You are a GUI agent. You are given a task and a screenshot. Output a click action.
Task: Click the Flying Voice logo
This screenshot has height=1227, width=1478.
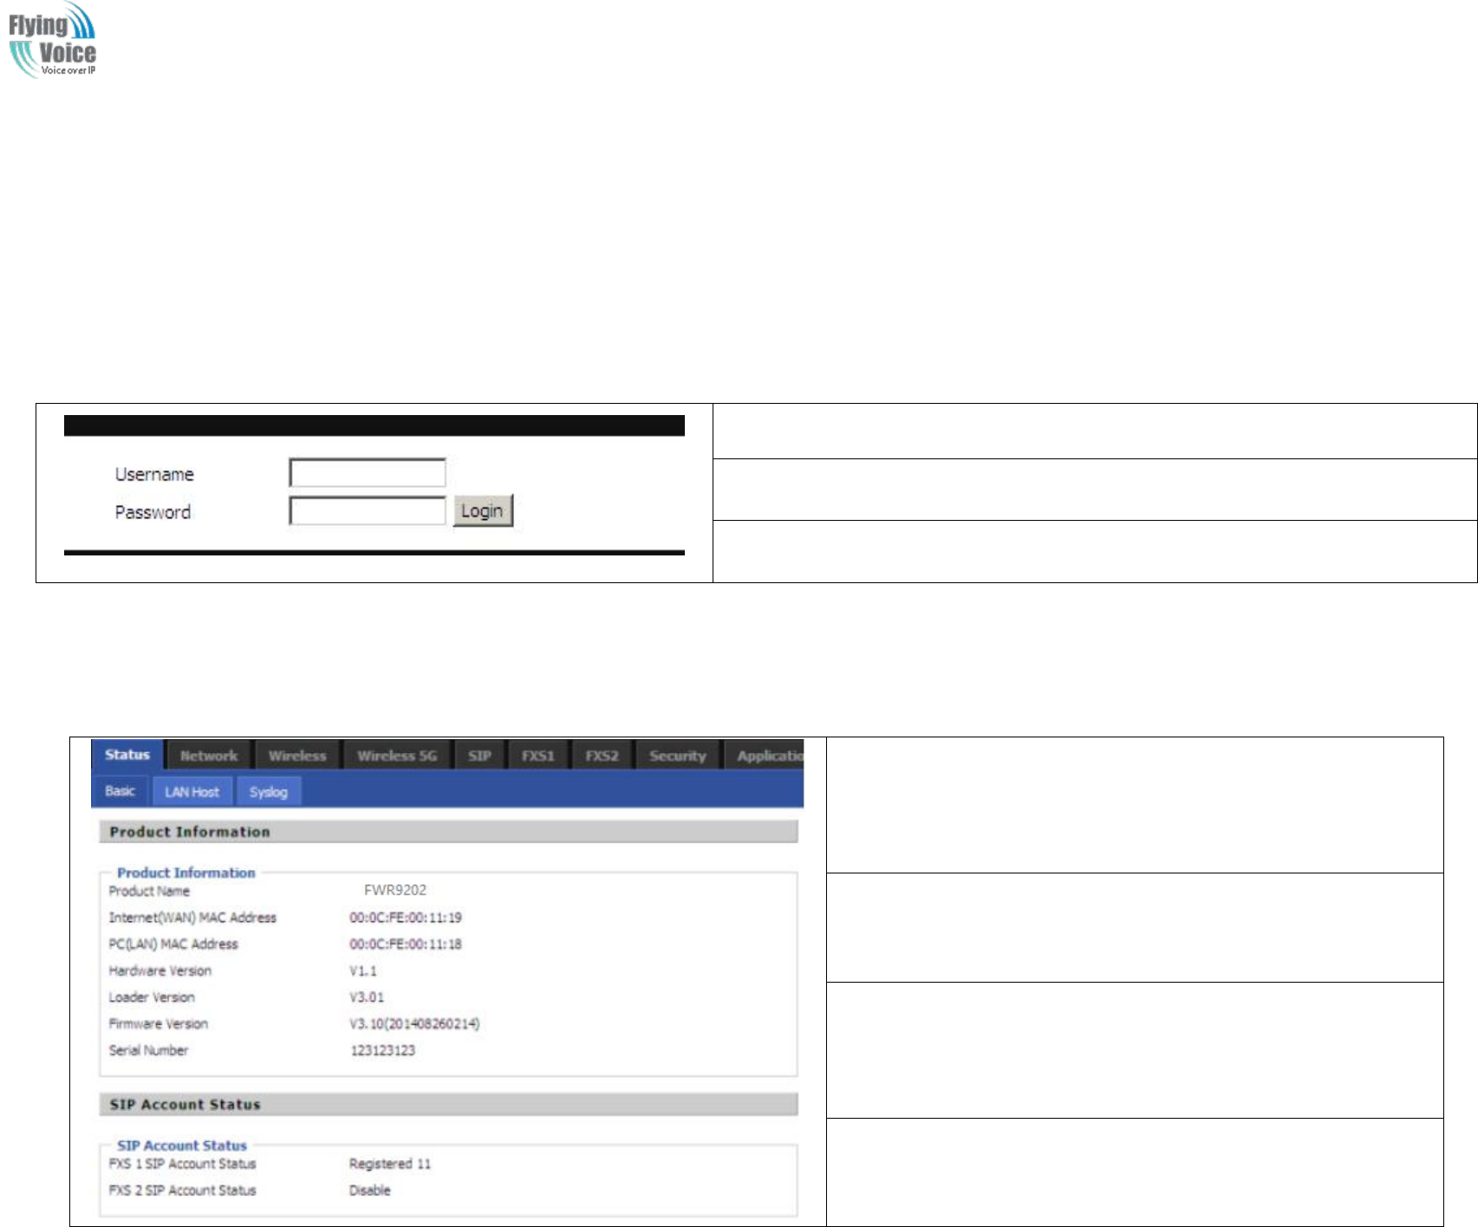[x=52, y=39]
